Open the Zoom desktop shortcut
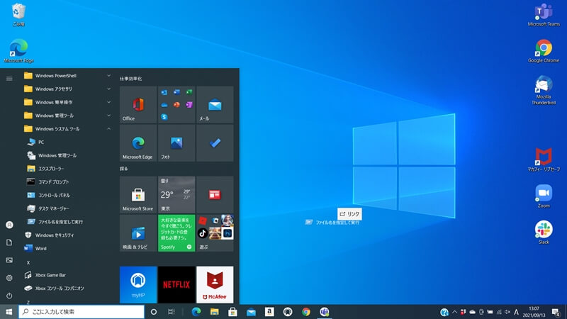This screenshot has height=319, width=567. point(544,196)
